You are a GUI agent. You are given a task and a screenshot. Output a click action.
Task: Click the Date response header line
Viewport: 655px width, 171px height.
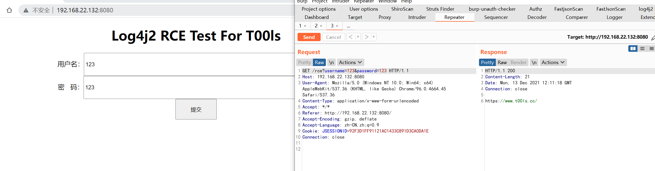point(529,83)
